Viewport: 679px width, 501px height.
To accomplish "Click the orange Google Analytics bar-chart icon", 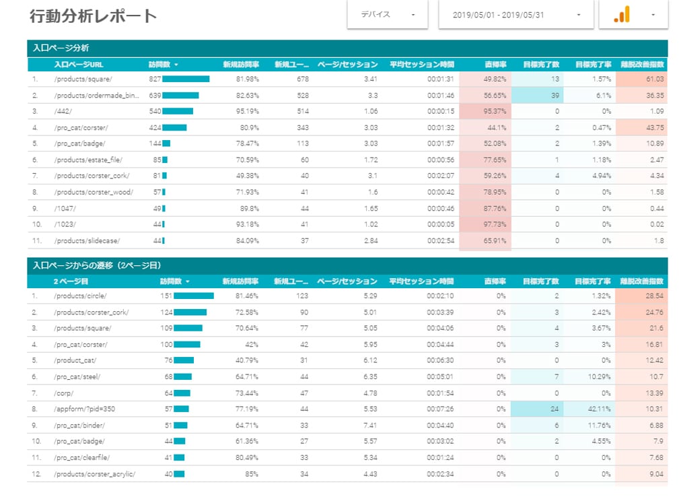I will [x=622, y=15].
